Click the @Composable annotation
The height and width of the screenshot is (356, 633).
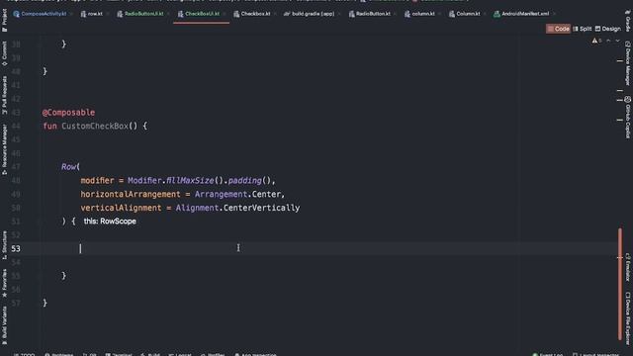68,112
